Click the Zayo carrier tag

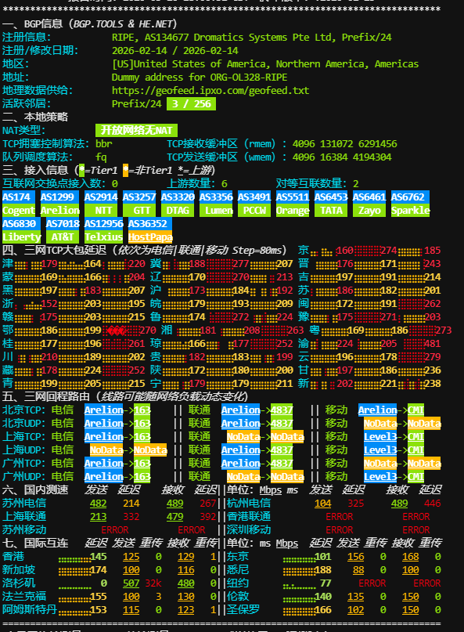369,211
